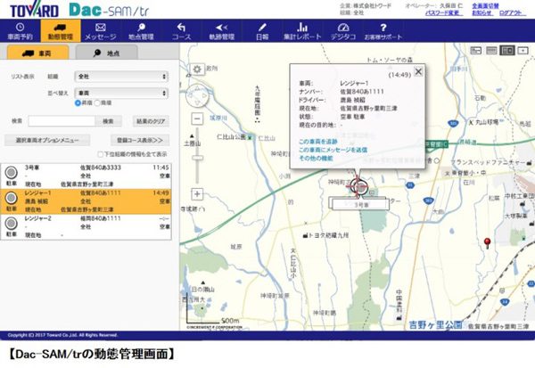Open the 車両予約 clock icon menu
This screenshot has width=535, height=368.
[x=20, y=31]
